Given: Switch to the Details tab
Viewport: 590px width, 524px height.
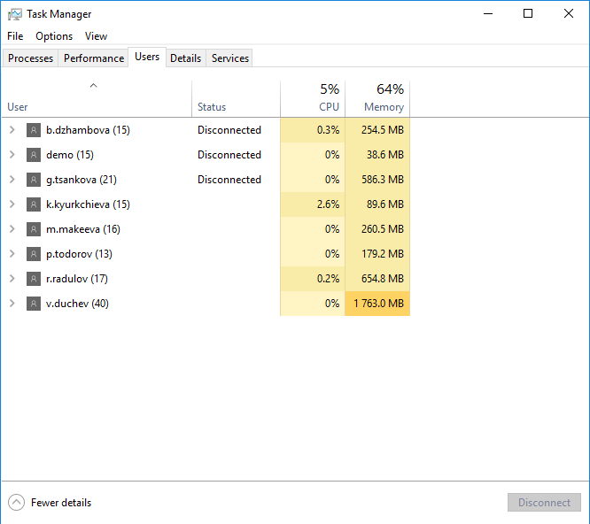Looking at the screenshot, I should (x=185, y=58).
